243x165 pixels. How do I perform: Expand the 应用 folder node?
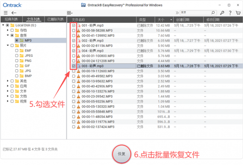pos(8,86)
